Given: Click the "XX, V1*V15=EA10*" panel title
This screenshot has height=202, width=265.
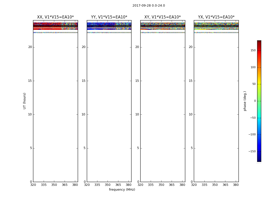Looking at the screenshot, I should click(56, 17).
